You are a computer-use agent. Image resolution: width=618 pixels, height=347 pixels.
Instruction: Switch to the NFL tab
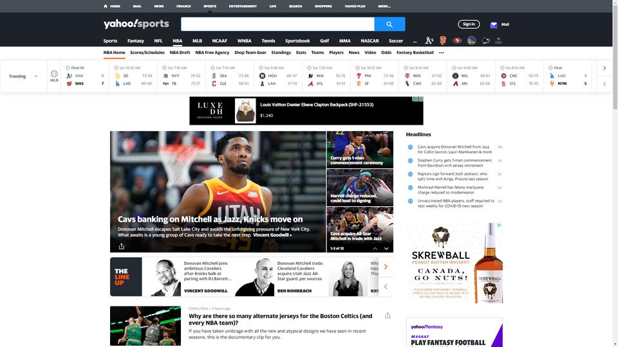tap(158, 41)
